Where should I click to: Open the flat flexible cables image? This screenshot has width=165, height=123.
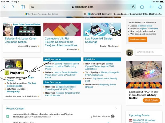[x=62, y=29]
